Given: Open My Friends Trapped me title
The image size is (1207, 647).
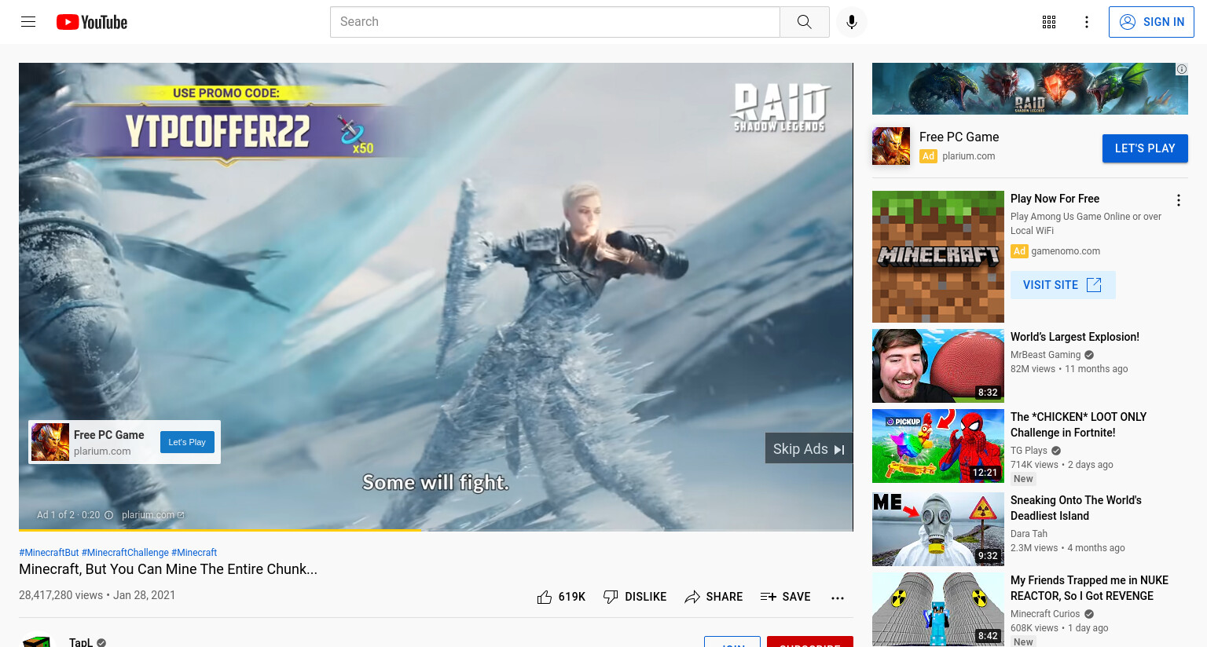Looking at the screenshot, I should pos(1089,588).
